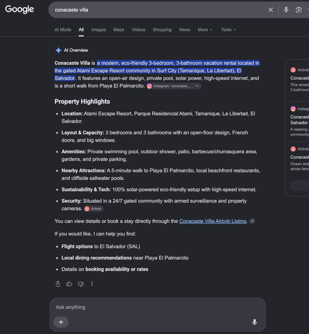309x334 pixels.
Task: Click the bold Conacaste Villa text
Action: 72,63
